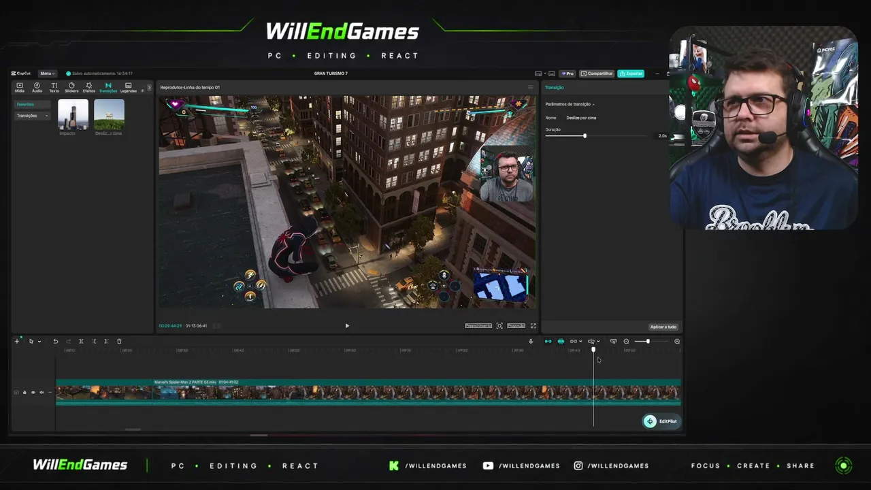The width and height of the screenshot is (871, 490).
Task: Open the Stickers panel
Action: click(71, 87)
